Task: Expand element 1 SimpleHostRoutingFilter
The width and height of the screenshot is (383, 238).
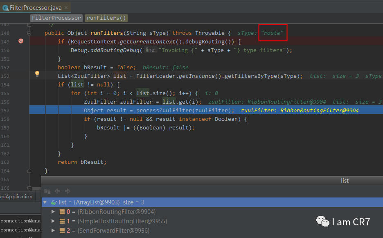Action: (x=53, y=221)
